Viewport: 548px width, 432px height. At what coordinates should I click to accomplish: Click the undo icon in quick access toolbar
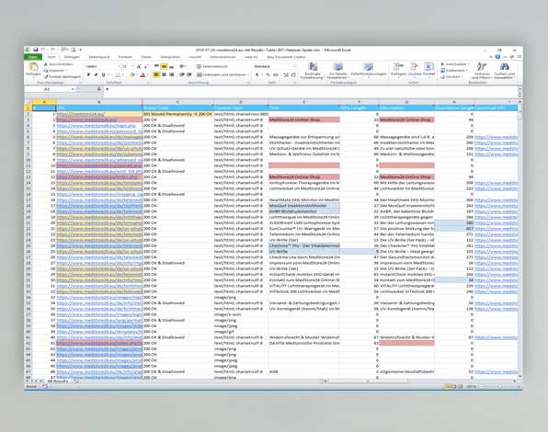tap(43, 50)
